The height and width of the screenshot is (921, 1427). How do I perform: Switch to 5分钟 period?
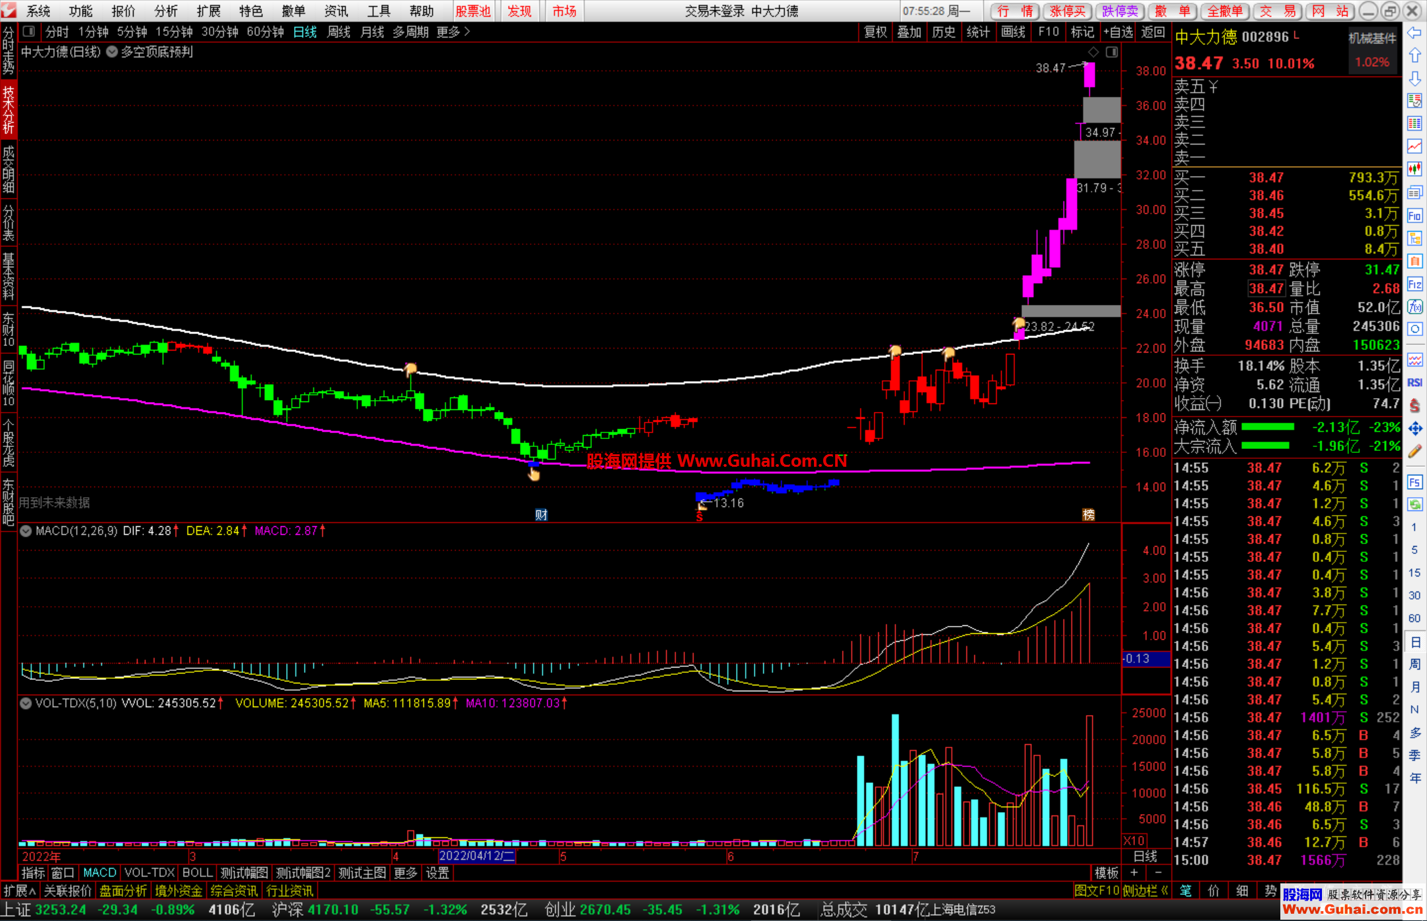(x=132, y=32)
